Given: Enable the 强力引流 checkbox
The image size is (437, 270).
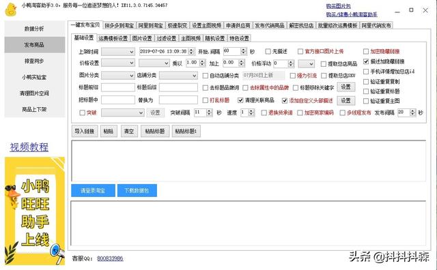Looking at the screenshot, I should click(x=292, y=76).
